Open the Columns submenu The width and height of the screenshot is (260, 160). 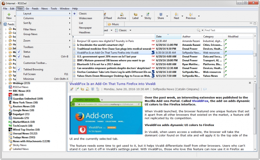pos(44,18)
